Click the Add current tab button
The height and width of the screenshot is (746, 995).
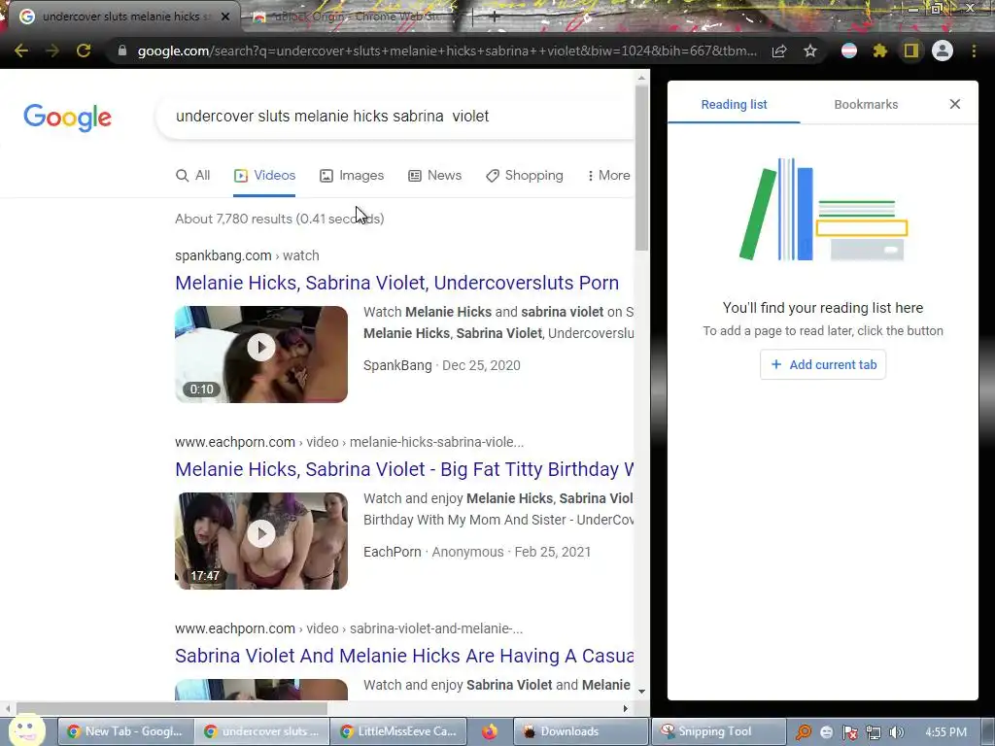[823, 365]
